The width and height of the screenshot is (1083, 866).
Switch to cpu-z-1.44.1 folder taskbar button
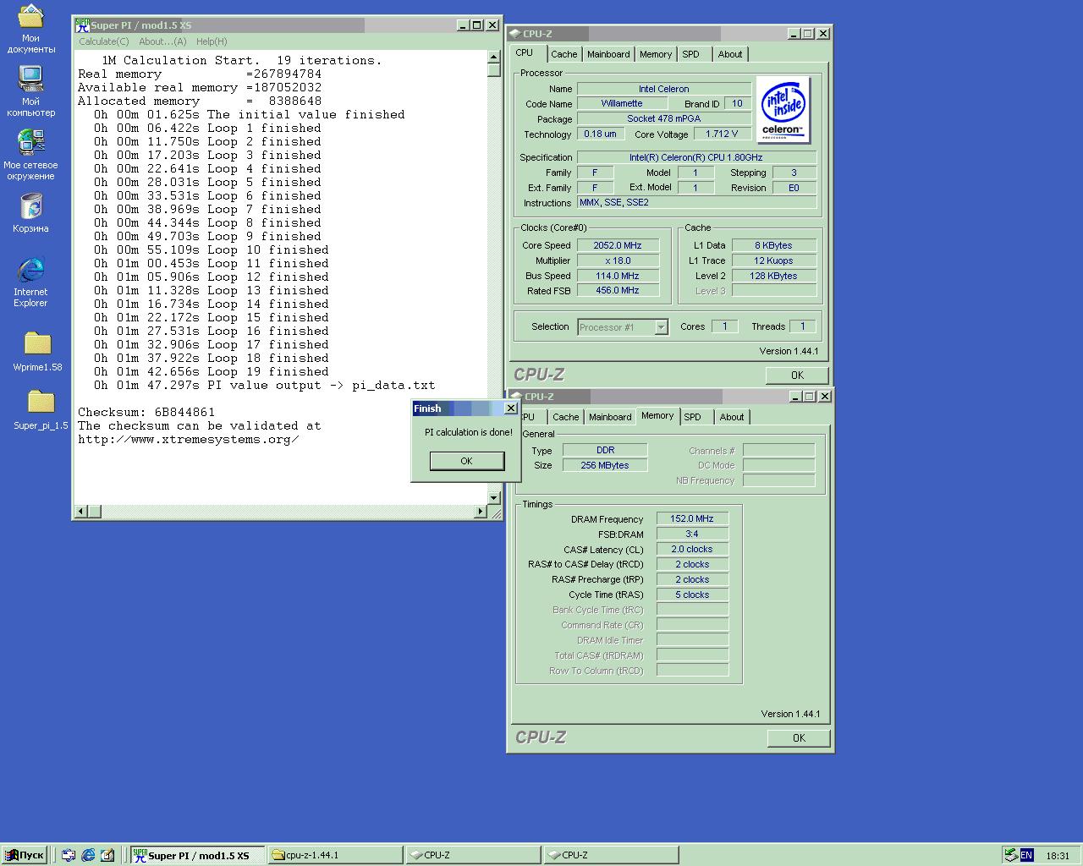[335, 855]
